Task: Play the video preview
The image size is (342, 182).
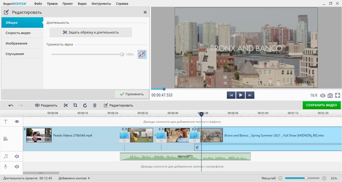Action: click(x=241, y=95)
